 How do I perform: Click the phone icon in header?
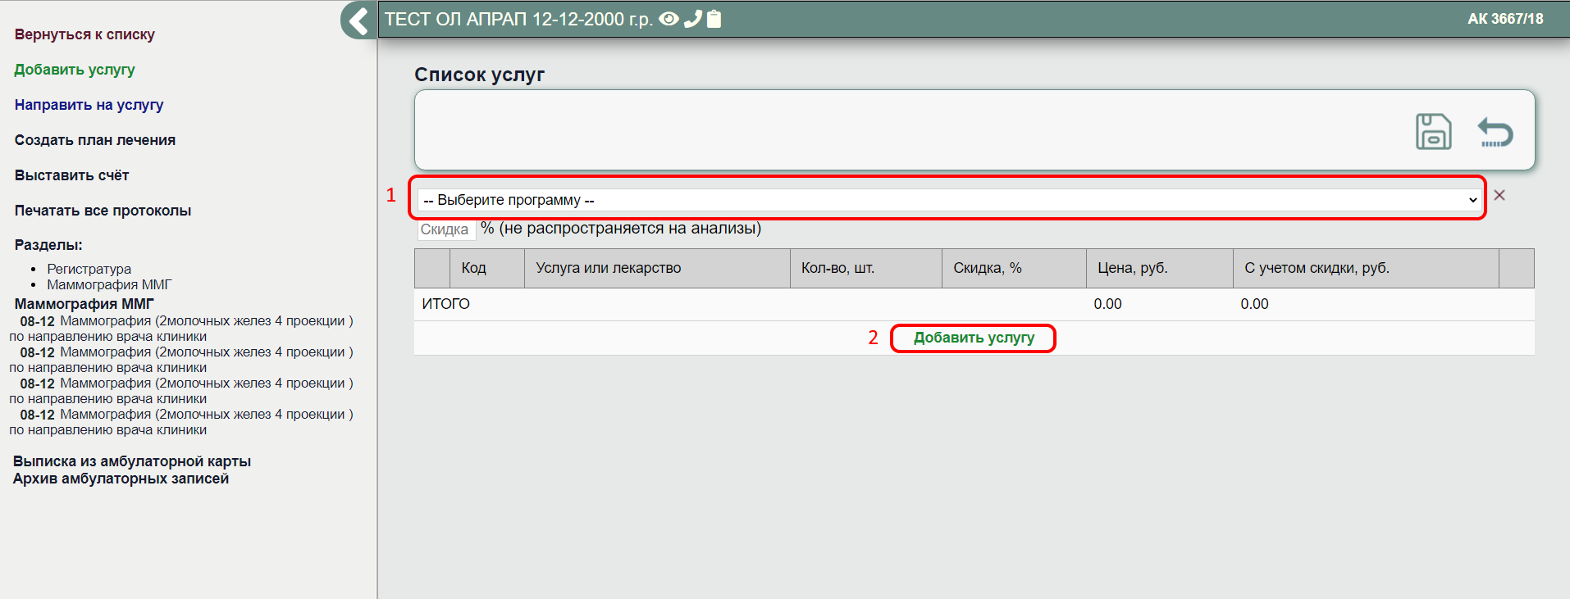coord(693,19)
